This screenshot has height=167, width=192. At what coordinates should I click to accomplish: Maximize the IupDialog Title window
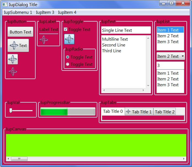(x=172, y=3)
